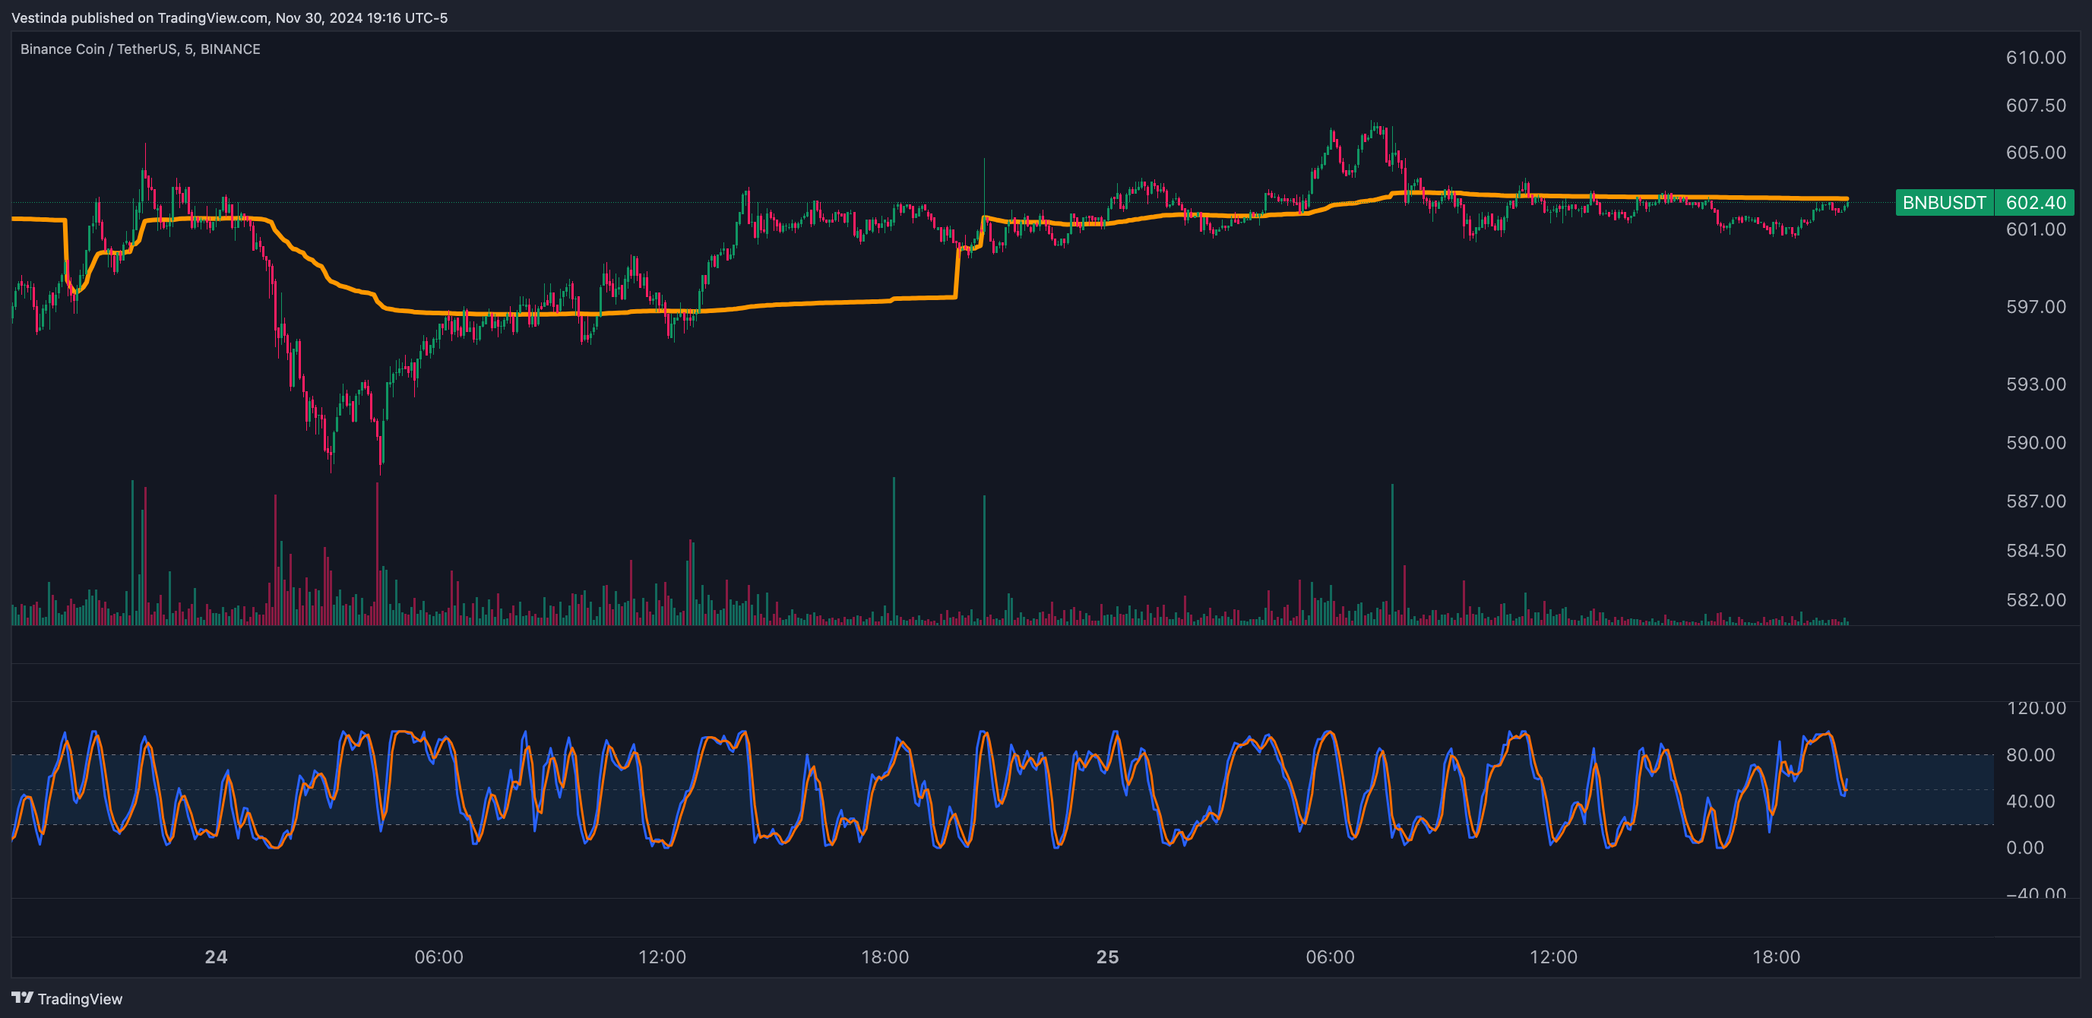This screenshot has height=1018, width=2092.
Task: Click the BNBUSDT symbol price tag
Action: pos(1944,202)
